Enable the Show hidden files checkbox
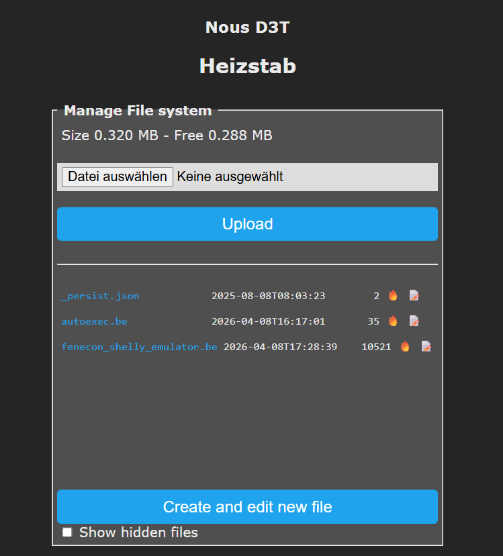The height and width of the screenshot is (556, 503). 67,533
